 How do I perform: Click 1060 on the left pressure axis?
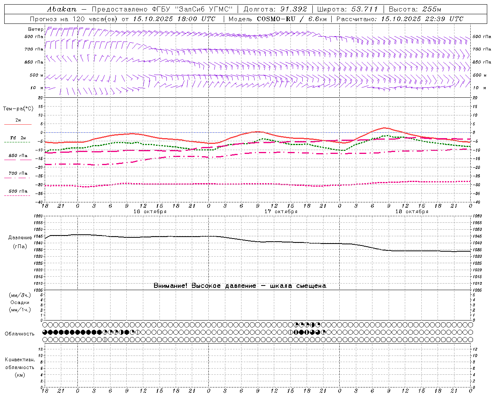pyautogui.click(x=38, y=216)
